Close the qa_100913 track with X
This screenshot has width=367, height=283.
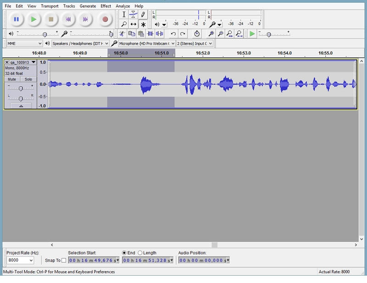[x=7, y=62]
